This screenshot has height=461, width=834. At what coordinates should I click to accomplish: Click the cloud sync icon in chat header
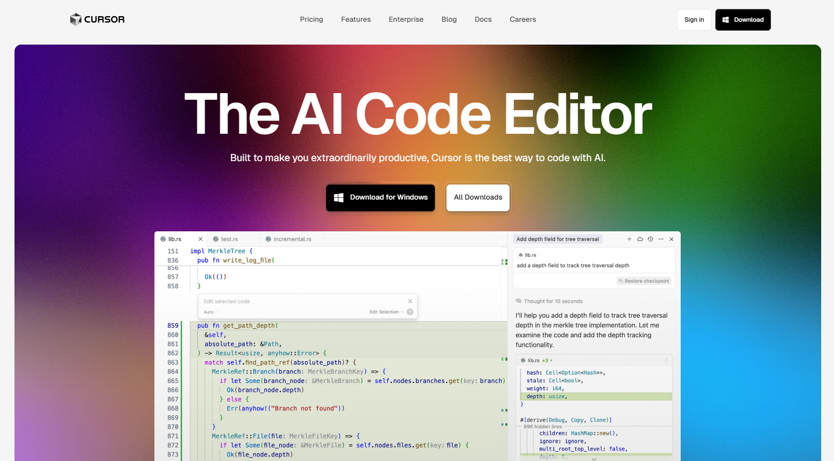point(639,239)
